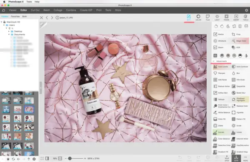Open the Film effects tab
Image resolution: width=250 pixels, height=162 pixels.
207,17
